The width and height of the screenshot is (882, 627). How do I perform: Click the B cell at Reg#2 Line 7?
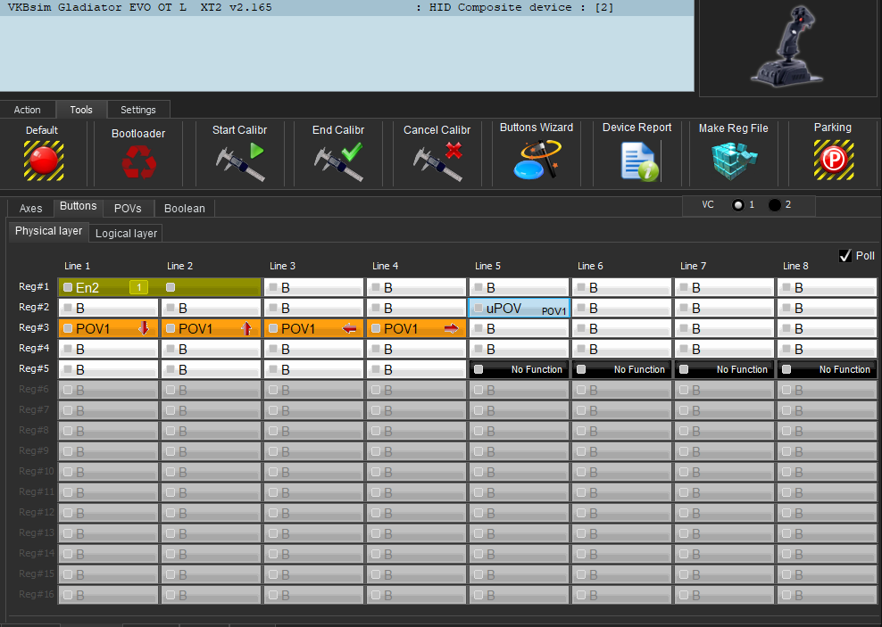pos(725,308)
